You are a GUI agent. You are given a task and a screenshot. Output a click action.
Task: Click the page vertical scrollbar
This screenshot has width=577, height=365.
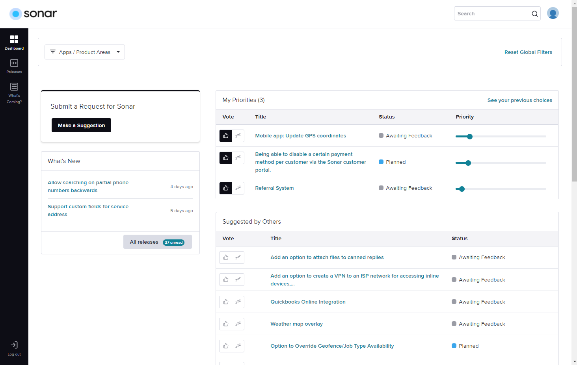[574, 94]
